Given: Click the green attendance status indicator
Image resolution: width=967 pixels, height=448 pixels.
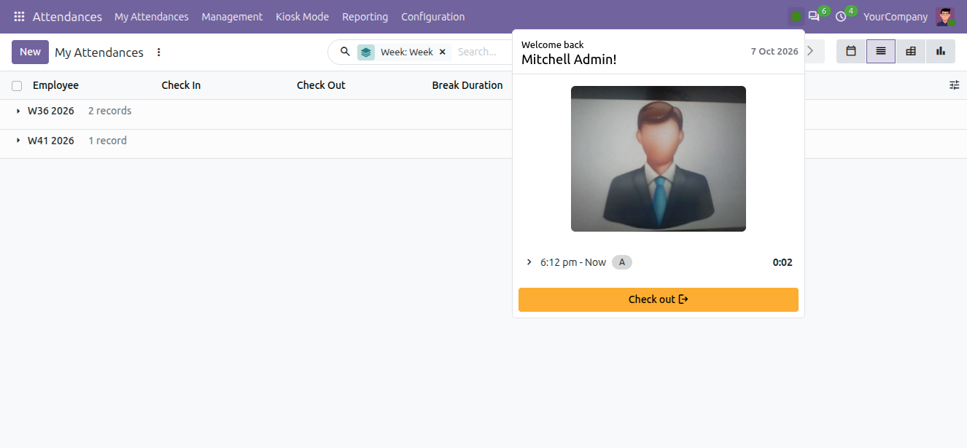Looking at the screenshot, I should [796, 16].
